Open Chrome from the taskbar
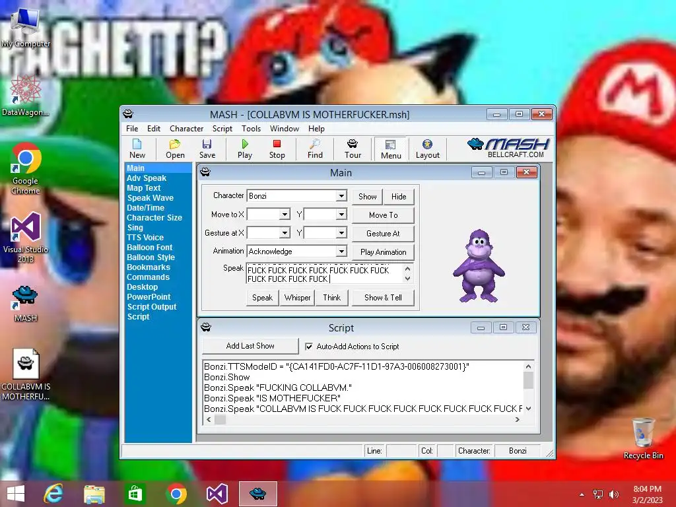The image size is (676, 507). [x=176, y=494]
